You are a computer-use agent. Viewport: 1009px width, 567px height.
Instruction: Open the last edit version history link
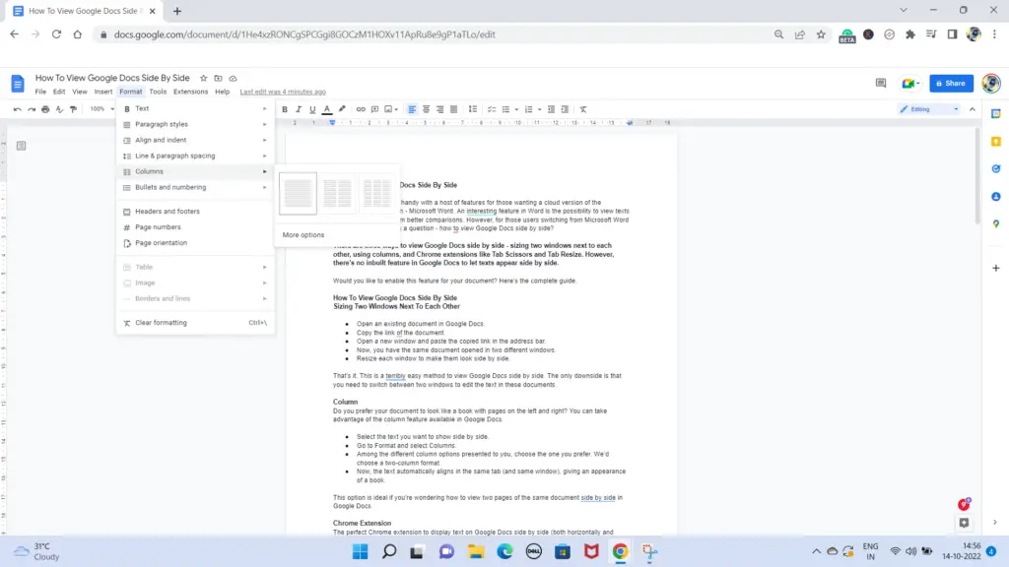point(283,92)
